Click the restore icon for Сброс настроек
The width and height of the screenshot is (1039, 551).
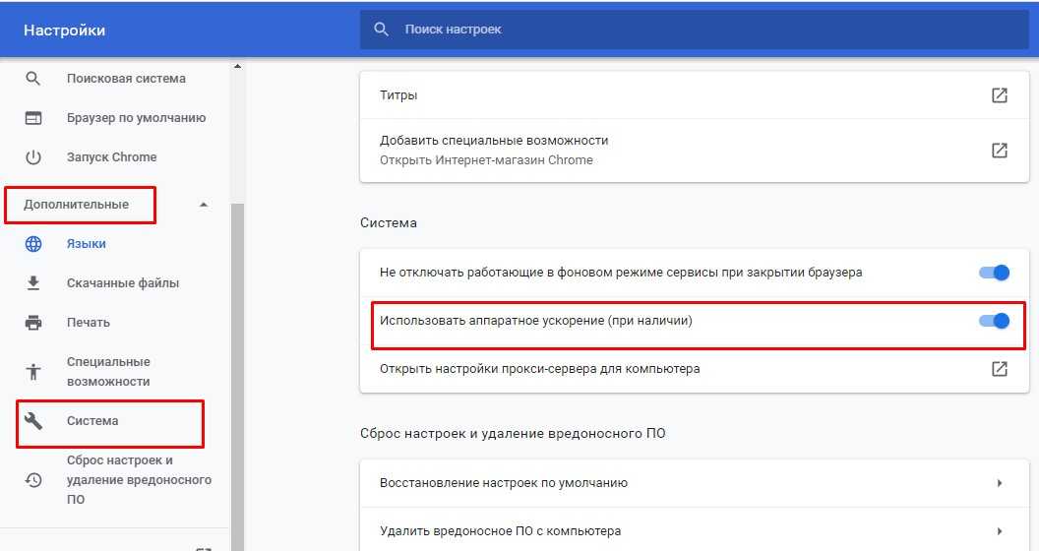33,480
